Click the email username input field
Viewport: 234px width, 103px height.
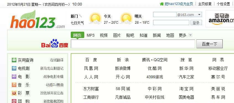coord(165,15)
